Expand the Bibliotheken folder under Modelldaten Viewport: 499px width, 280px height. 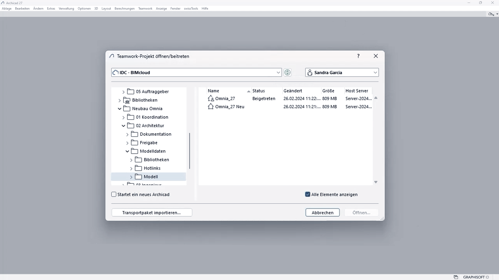click(131, 160)
